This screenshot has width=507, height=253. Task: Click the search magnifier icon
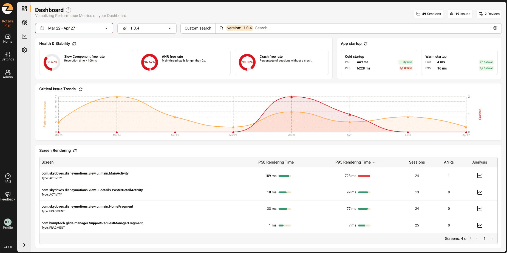click(x=221, y=28)
